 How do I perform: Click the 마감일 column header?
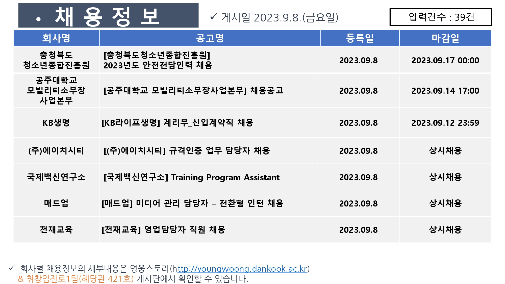[445, 38]
